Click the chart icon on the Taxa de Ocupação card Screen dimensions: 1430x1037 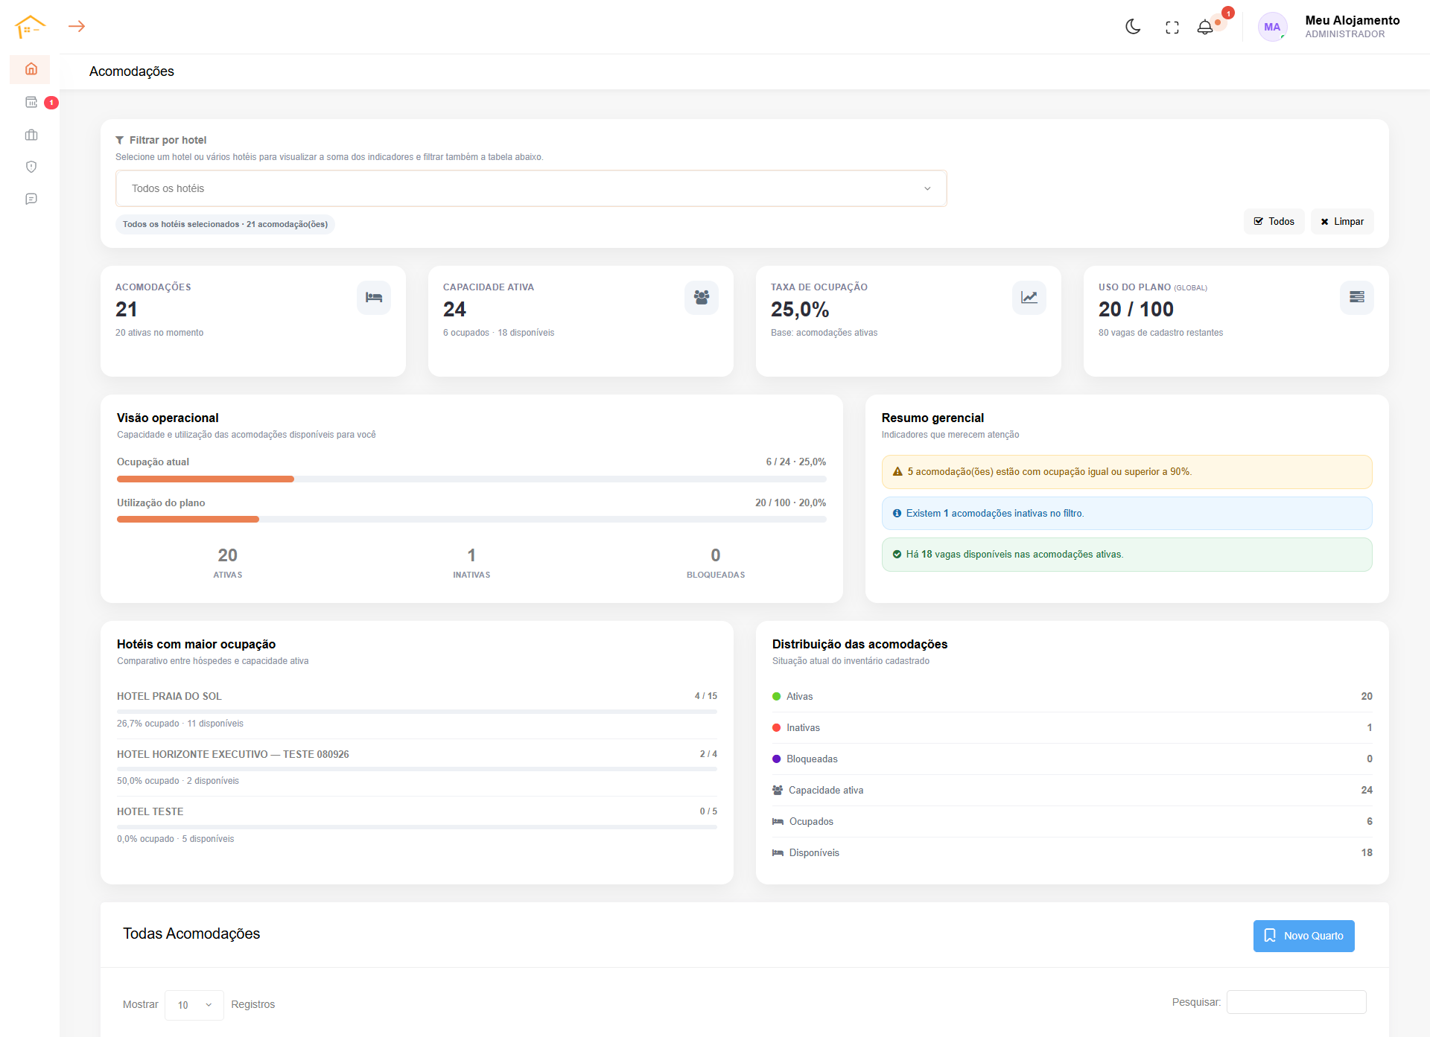pos(1029,298)
